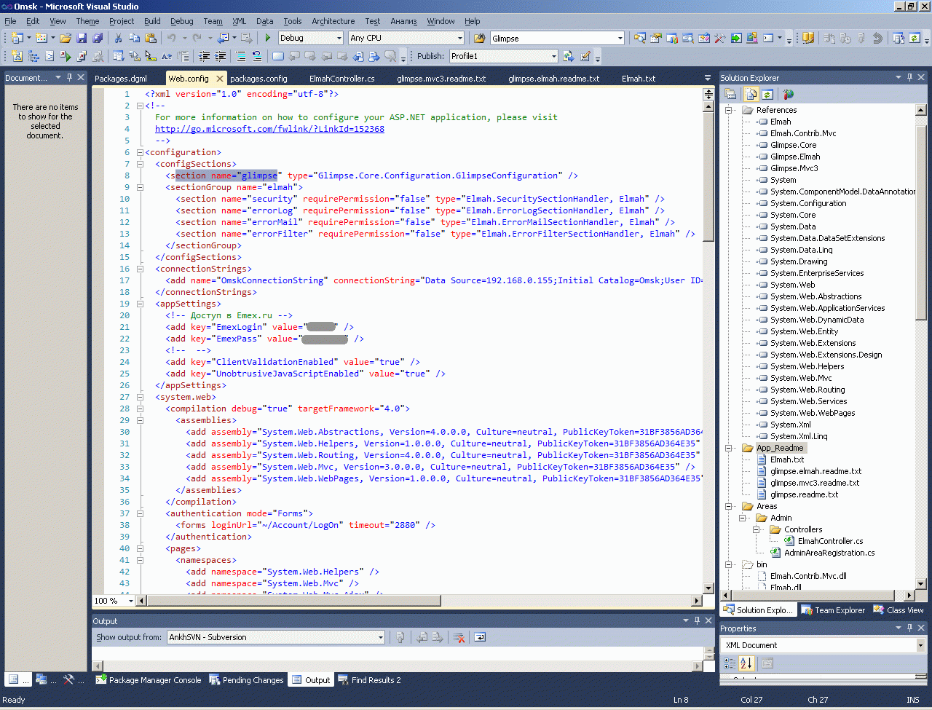This screenshot has width=932, height=710.
Task: Open the XML Document properties dropdown
Action: (920, 645)
